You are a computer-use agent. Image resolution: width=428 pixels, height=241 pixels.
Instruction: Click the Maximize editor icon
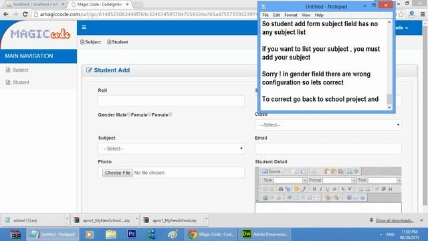[x=349, y=197]
